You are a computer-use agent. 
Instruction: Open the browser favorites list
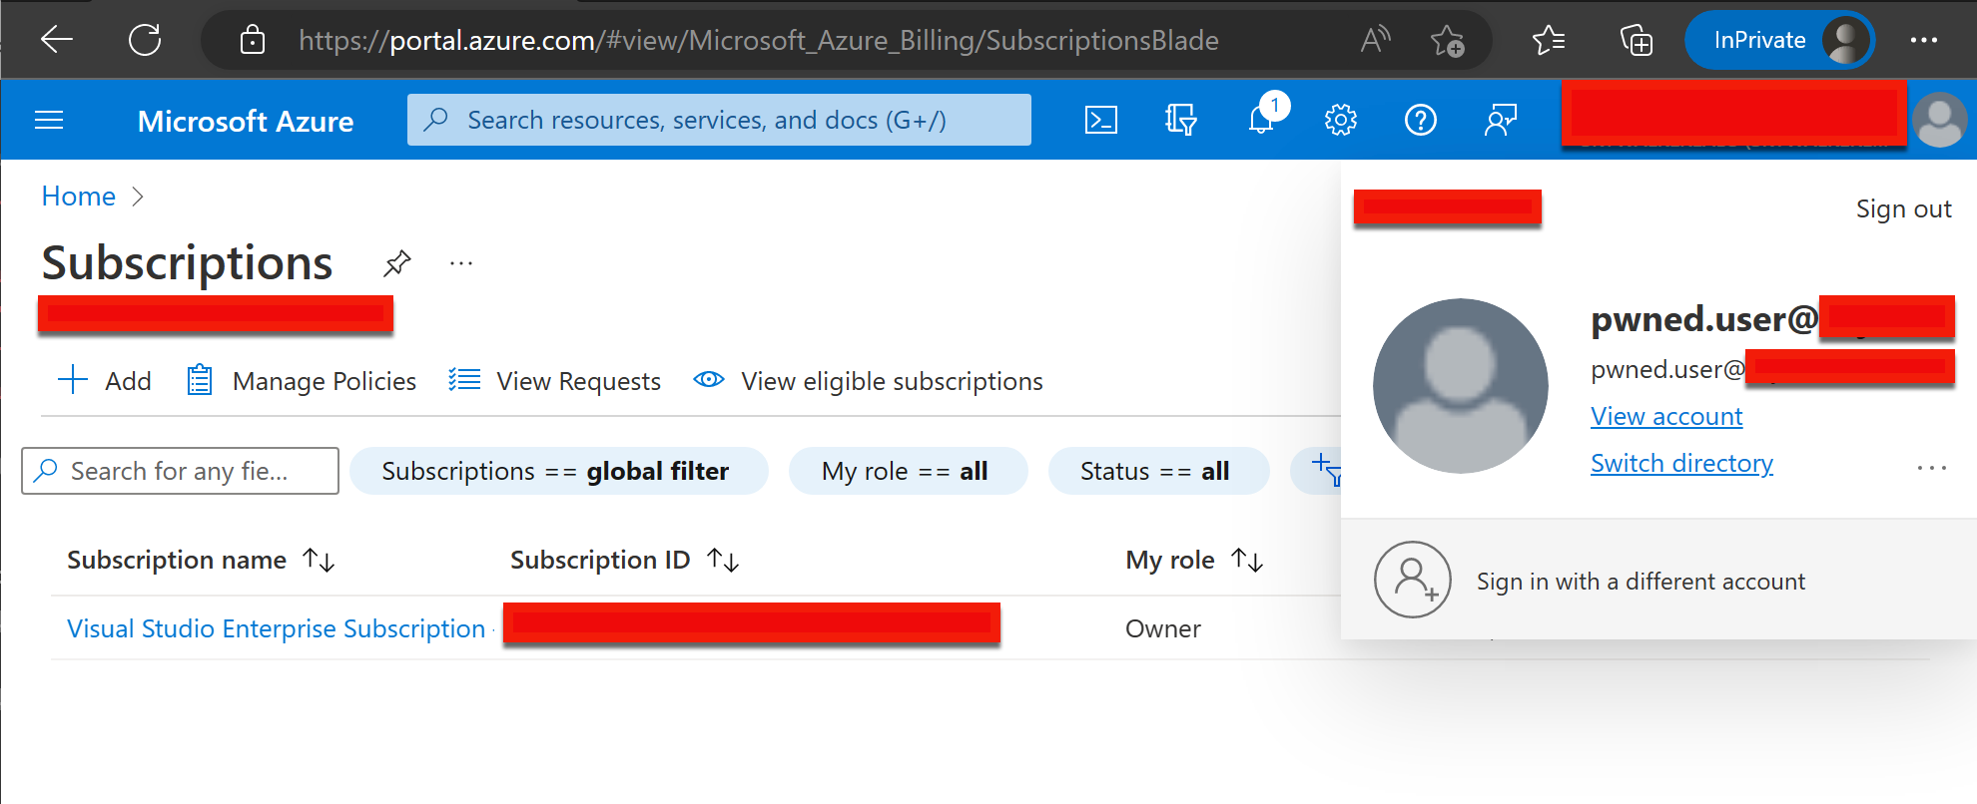(1549, 40)
